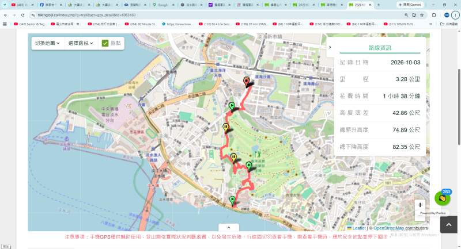
Task: Bookmark this page with the star
Action: point(422,15)
